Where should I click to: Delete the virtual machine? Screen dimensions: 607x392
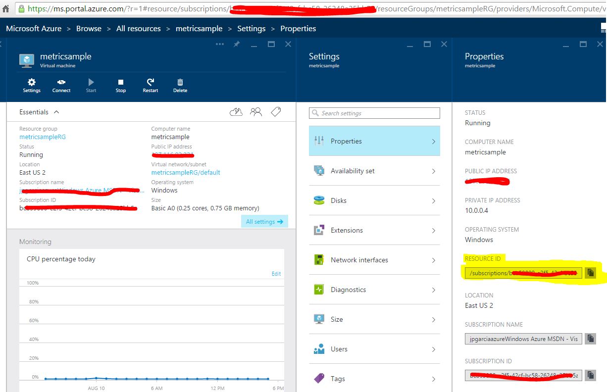click(x=180, y=86)
